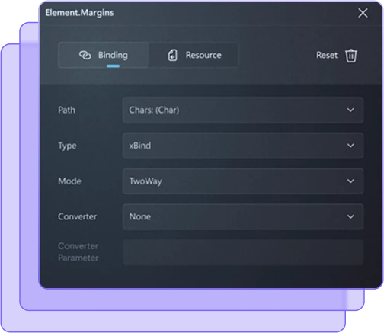
Task: Click the trash can reset icon
Action: tap(351, 56)
